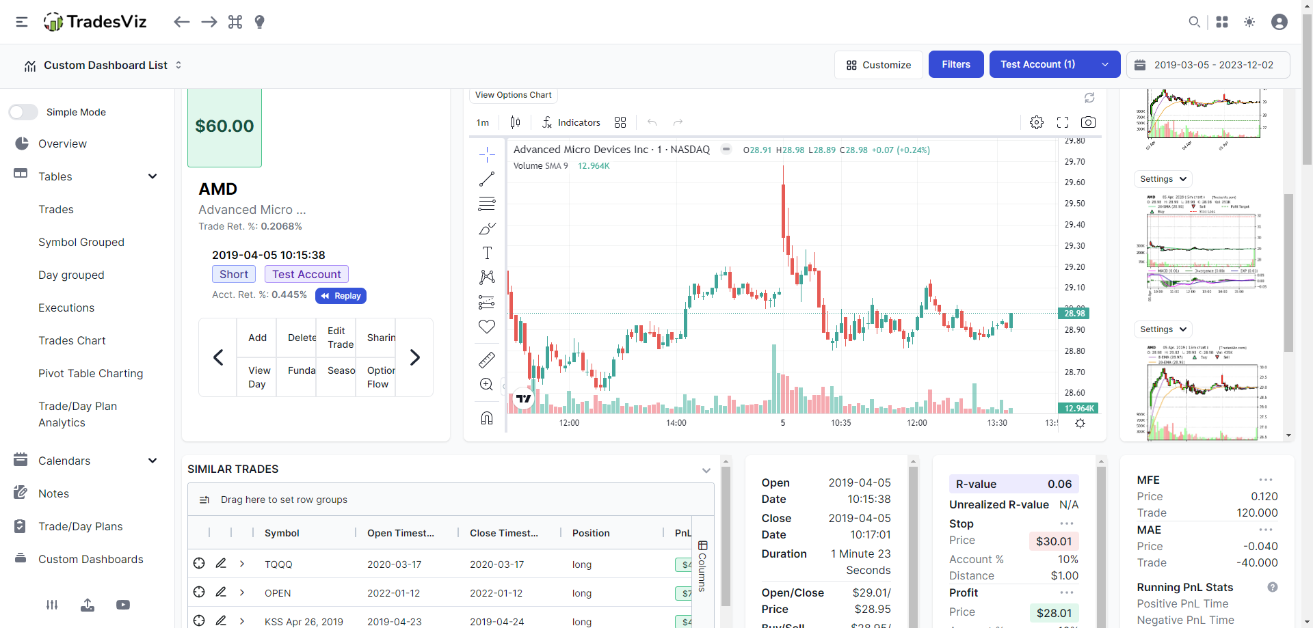Open the chart layout templates icon

pos(620,122)
